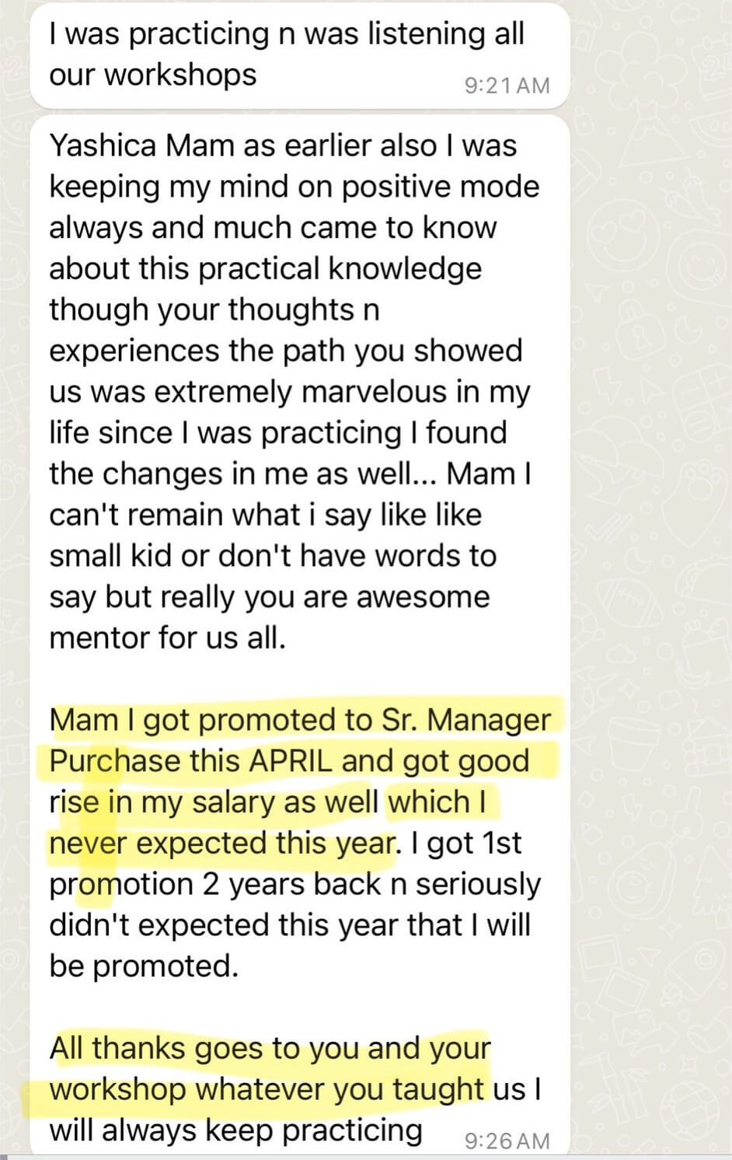The width and height of the screenshot is (732, 1160).
Task: Click the highlighted text "workshop whatever you taught"
Action: coord(267,1089)
